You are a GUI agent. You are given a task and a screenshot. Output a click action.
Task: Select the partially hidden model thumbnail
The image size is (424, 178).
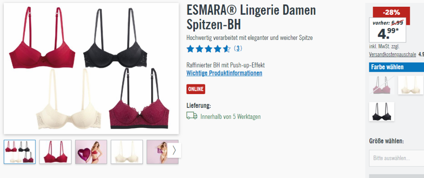(x=158, y=152)
